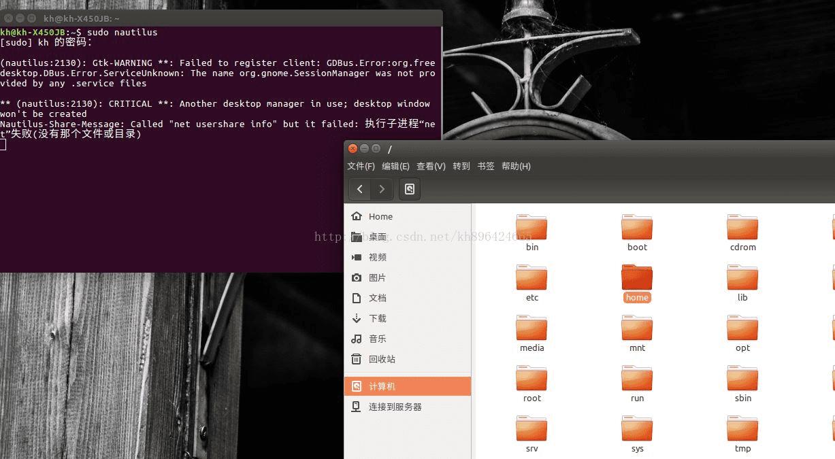Click the opt folder icon
Viewport: 835px width, 459px height.
742,328
